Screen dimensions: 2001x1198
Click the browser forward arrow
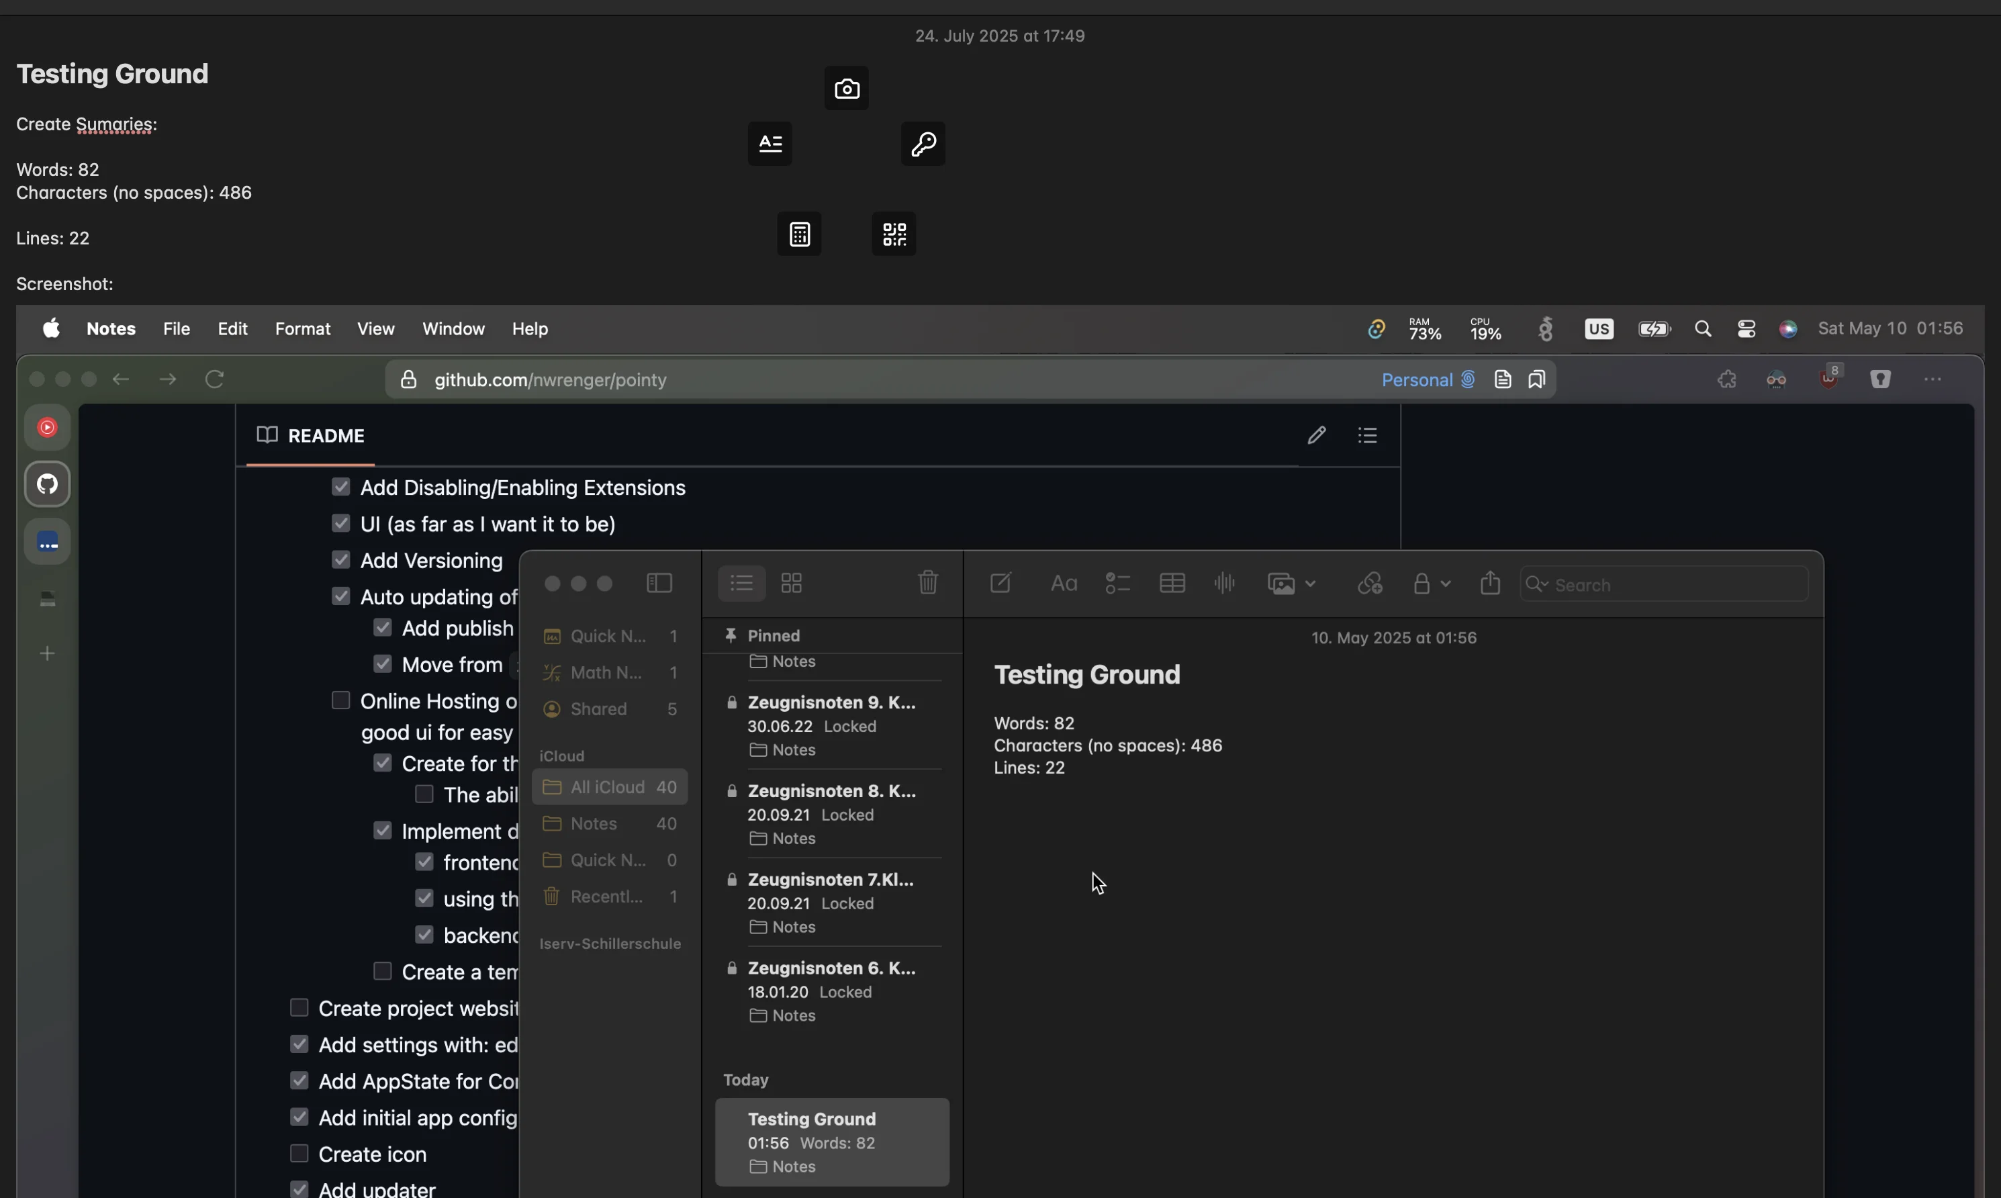coord(167,379)
